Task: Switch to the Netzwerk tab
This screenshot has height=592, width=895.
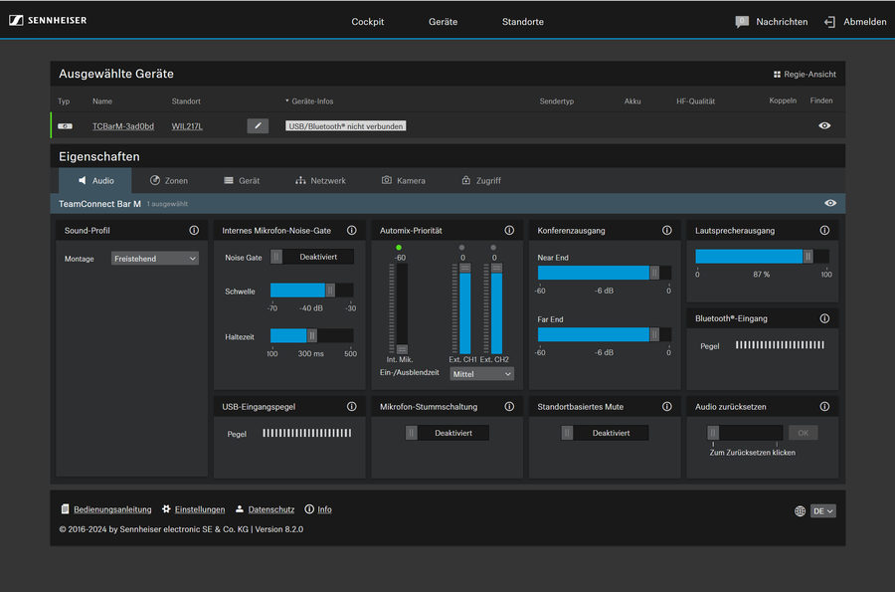Action: point(320,180)
